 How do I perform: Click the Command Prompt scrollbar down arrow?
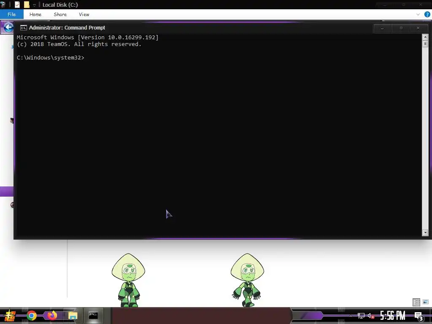[x=425, y=233]
